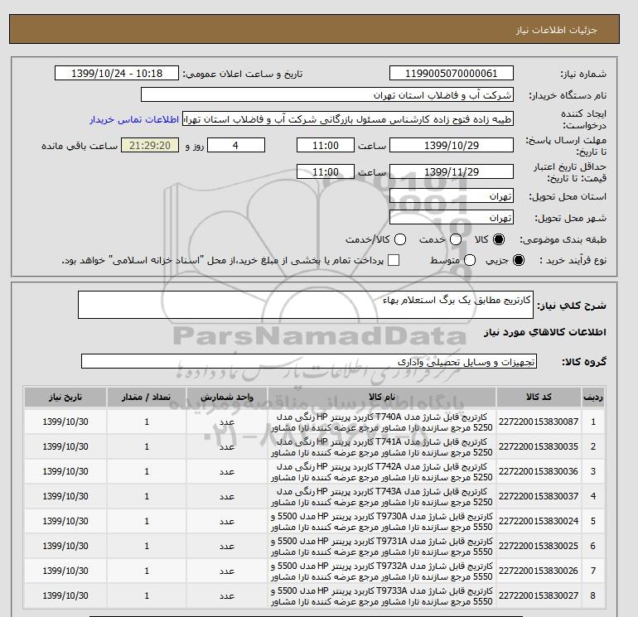Click the تاریخ نیاز column header
The image size is (638, 617).
tap(65, 397)
